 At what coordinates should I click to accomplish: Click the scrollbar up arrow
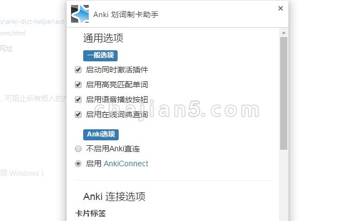click(283, 33)
